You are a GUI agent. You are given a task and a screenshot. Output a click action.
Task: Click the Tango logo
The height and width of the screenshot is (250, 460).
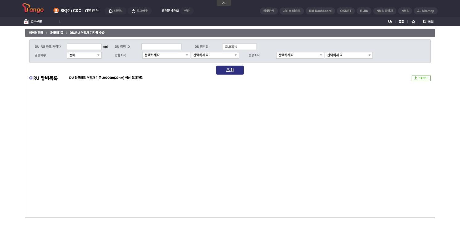click(33, 9)
